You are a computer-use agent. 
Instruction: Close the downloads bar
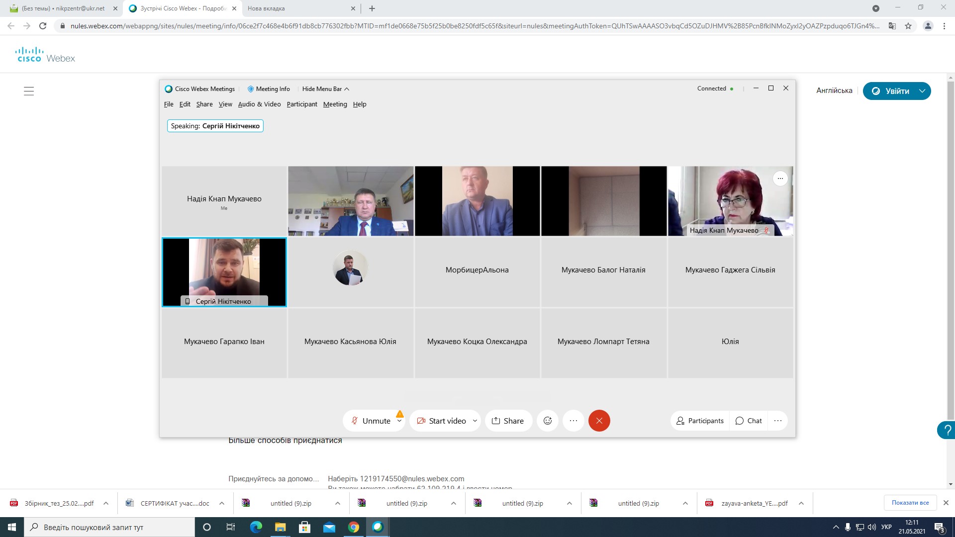click(946, 503)
